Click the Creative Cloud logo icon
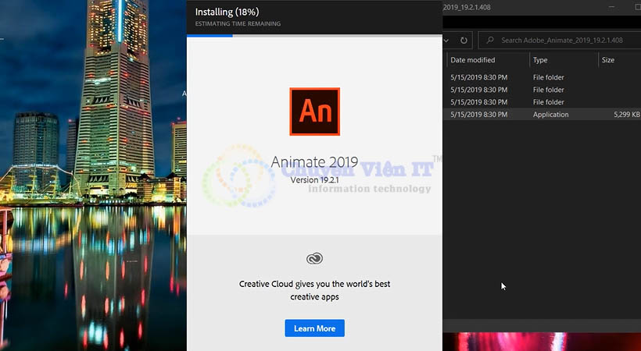This screenshot has width=641, height=351. coord(314,258)
